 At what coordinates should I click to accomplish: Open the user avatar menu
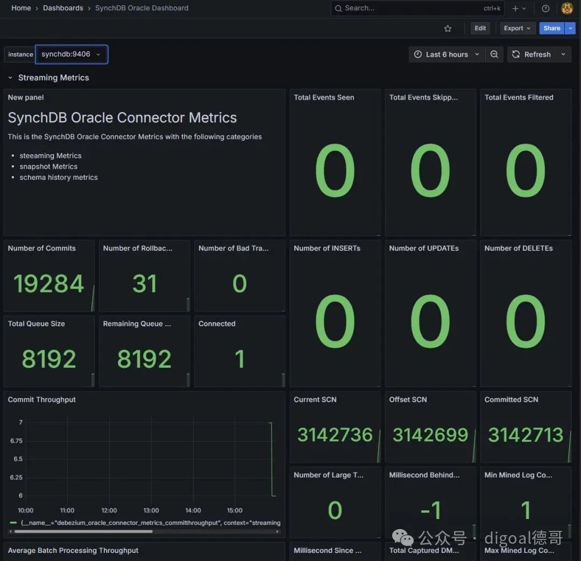click(x=567, y=8)
